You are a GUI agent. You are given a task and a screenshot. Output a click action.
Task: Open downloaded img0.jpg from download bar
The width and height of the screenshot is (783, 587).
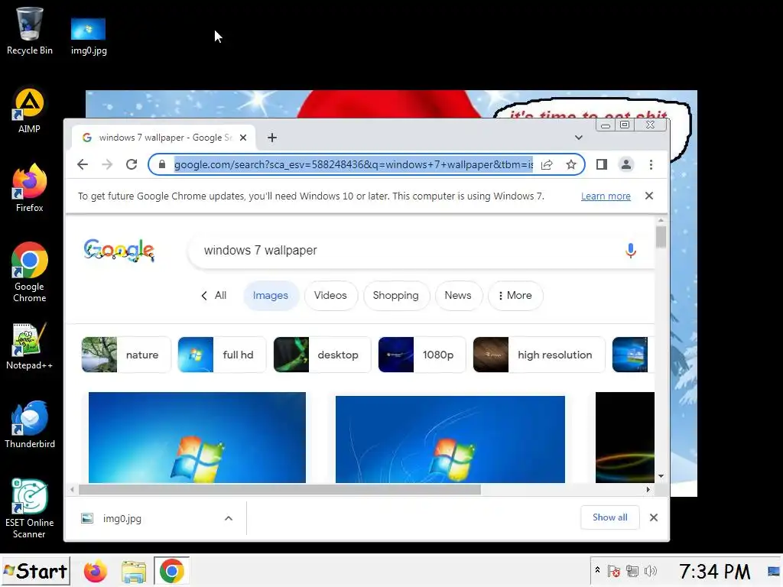(x=122, y=519)
